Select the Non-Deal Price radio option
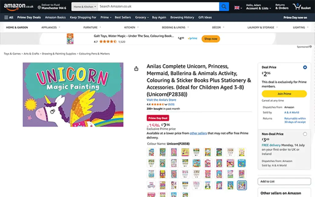 (305, 134)
